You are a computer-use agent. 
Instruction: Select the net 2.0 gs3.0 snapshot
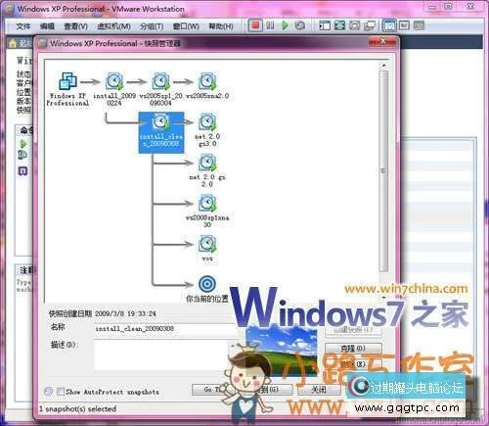[207, 129]
